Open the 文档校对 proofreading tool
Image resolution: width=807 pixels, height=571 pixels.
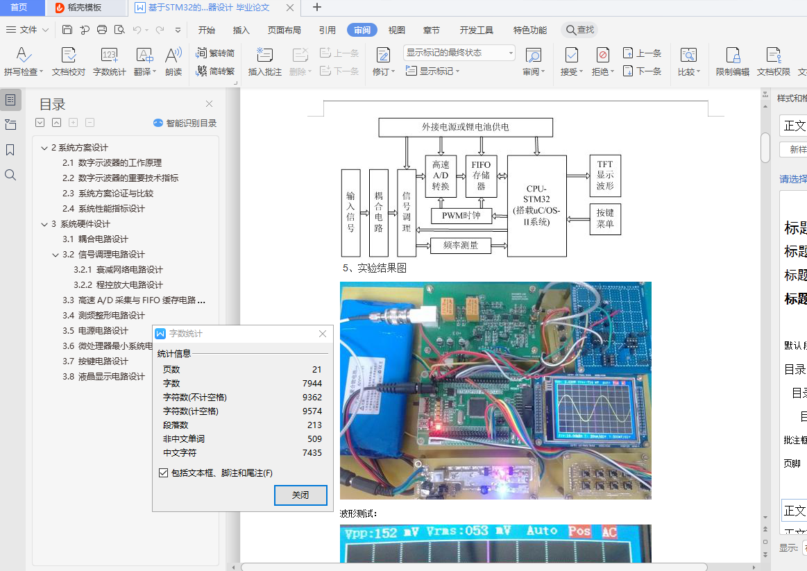pyautogui.click(x=69, y=61)
